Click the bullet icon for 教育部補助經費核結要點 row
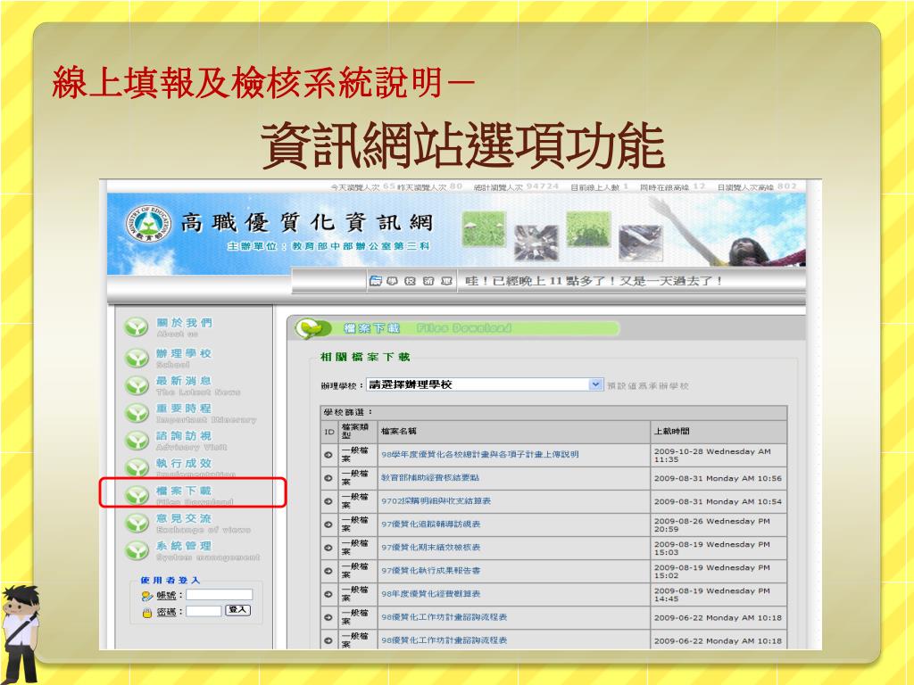Screen dimensions: 914x685 point(328,478)
